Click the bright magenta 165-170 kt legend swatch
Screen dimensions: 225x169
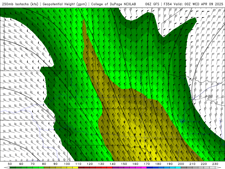click(144, 168)
